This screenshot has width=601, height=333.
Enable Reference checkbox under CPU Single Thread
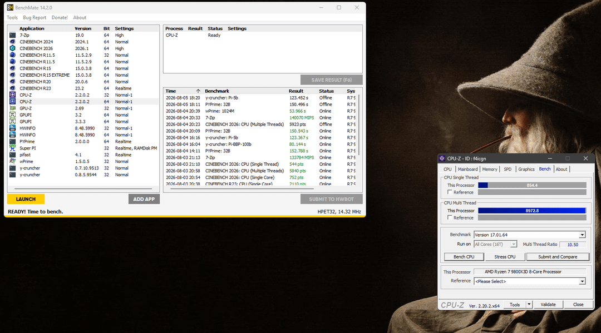pyautogui.click(x=450, y=192)
